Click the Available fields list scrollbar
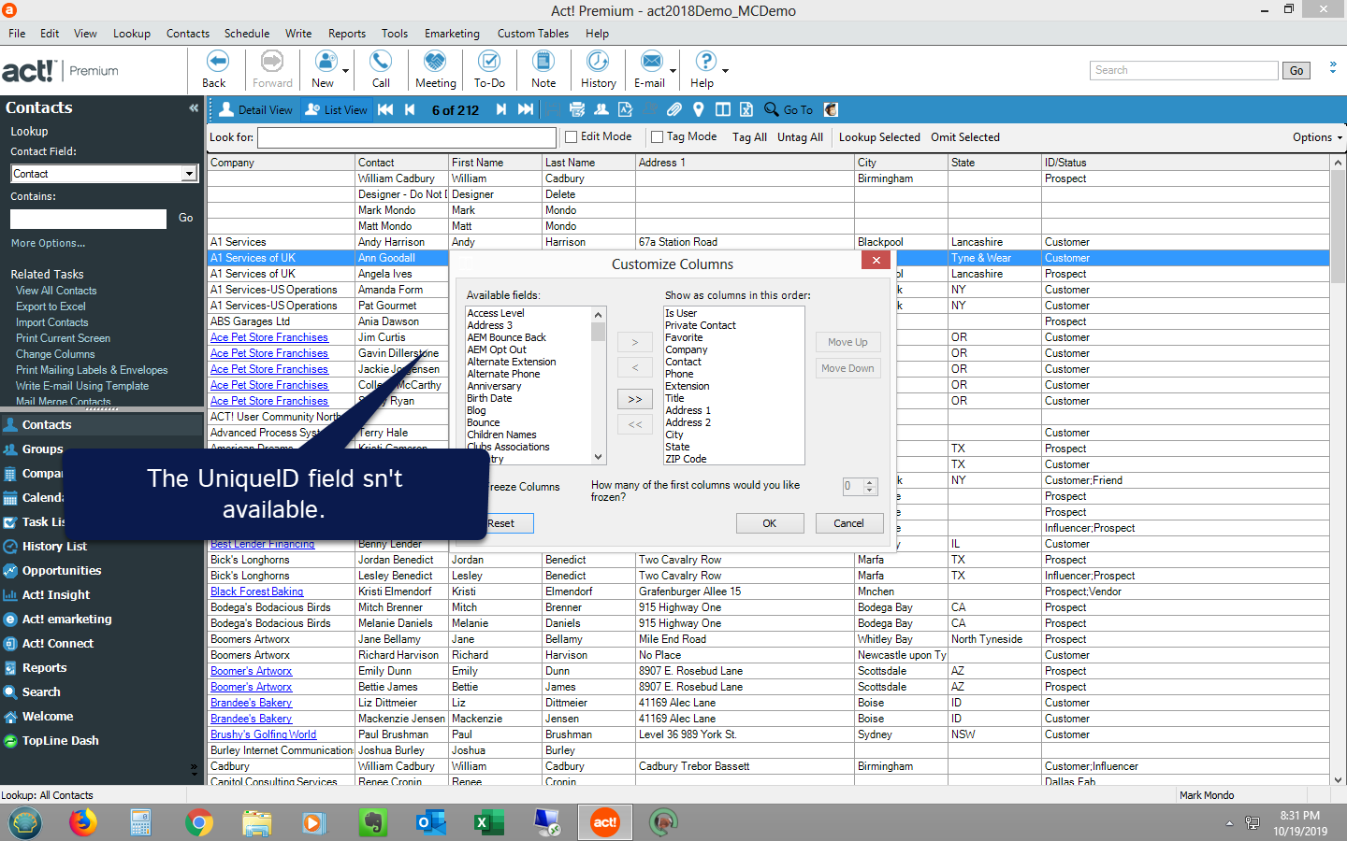The height and width of the screenshot is (841, 1347). [x=599, y=385]
